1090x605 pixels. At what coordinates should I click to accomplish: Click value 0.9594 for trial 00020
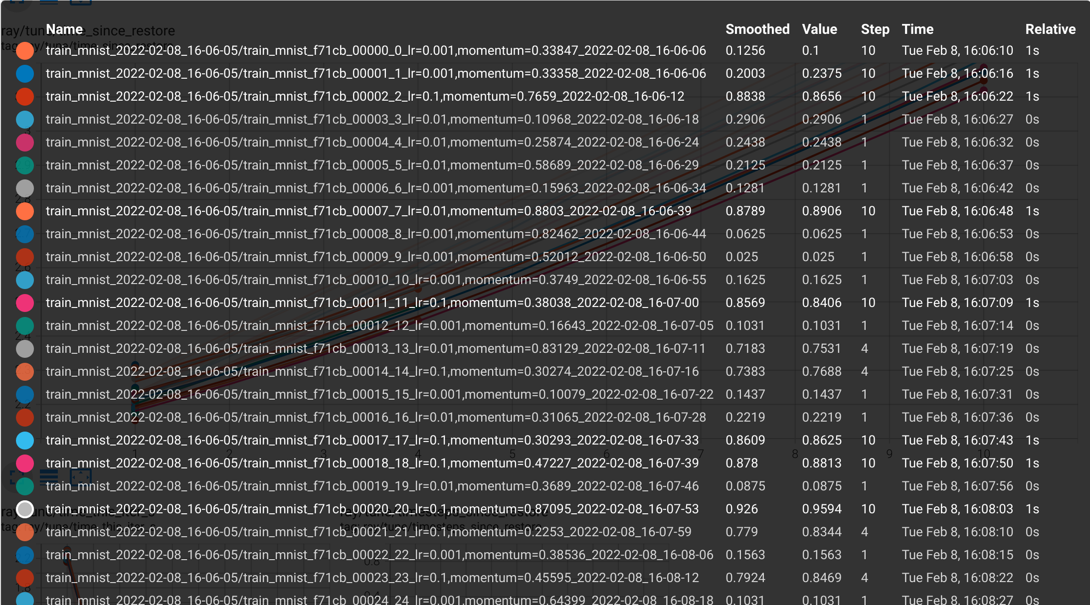(x=821, y=509)
